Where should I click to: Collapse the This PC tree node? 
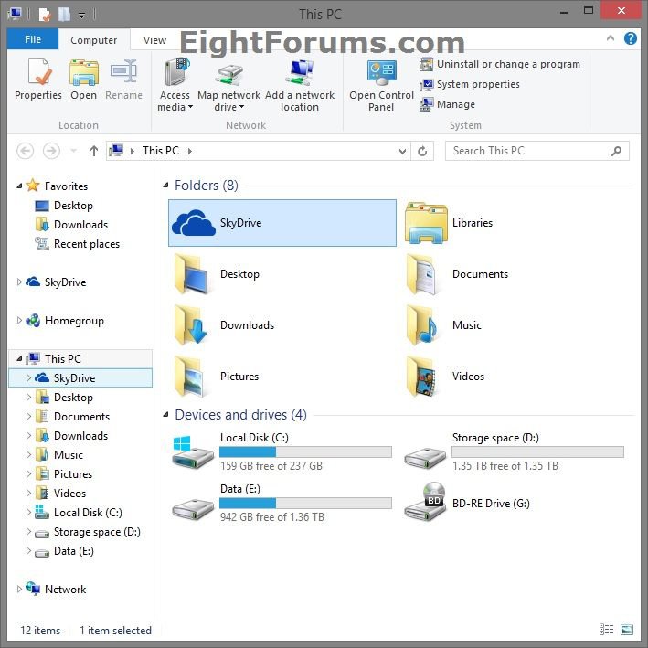pos(19,358)
